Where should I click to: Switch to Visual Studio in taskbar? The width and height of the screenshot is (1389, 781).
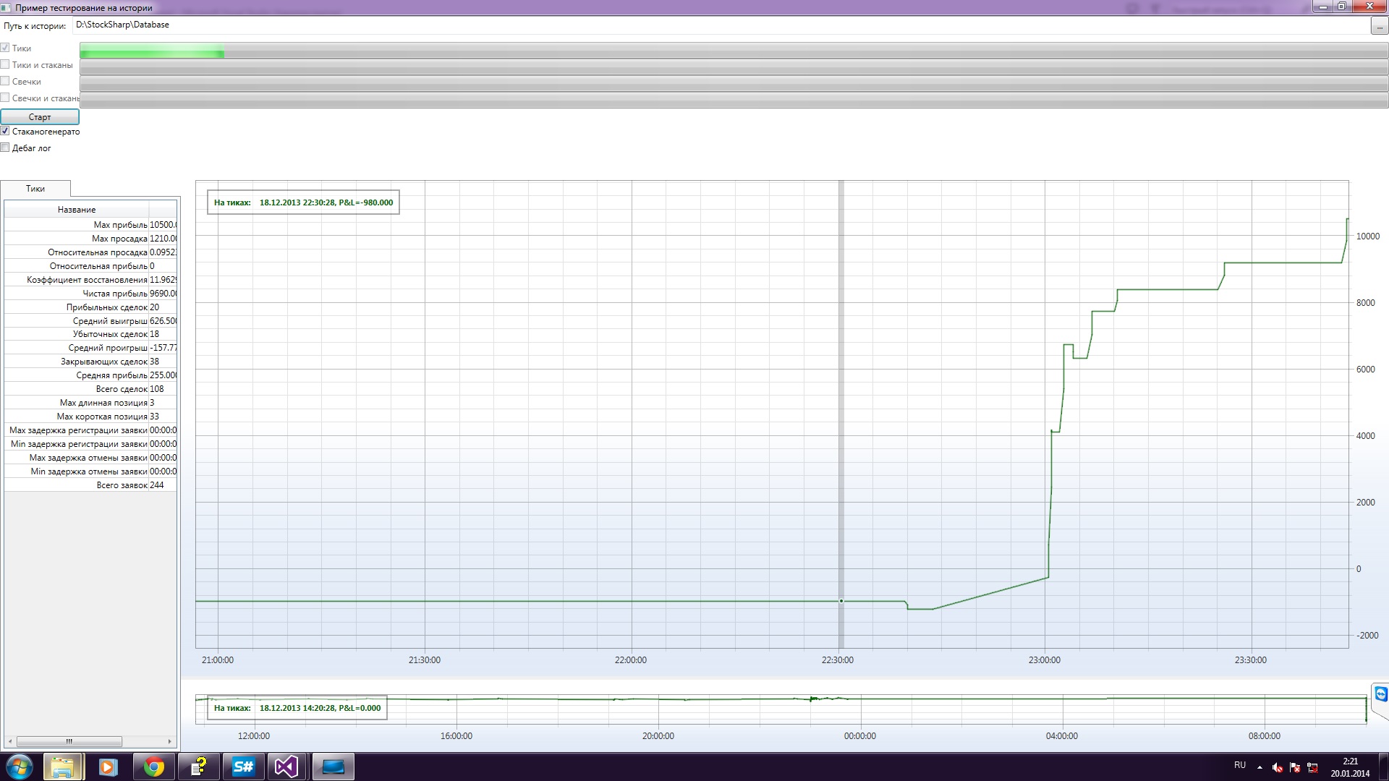click(x=286, y=767)
